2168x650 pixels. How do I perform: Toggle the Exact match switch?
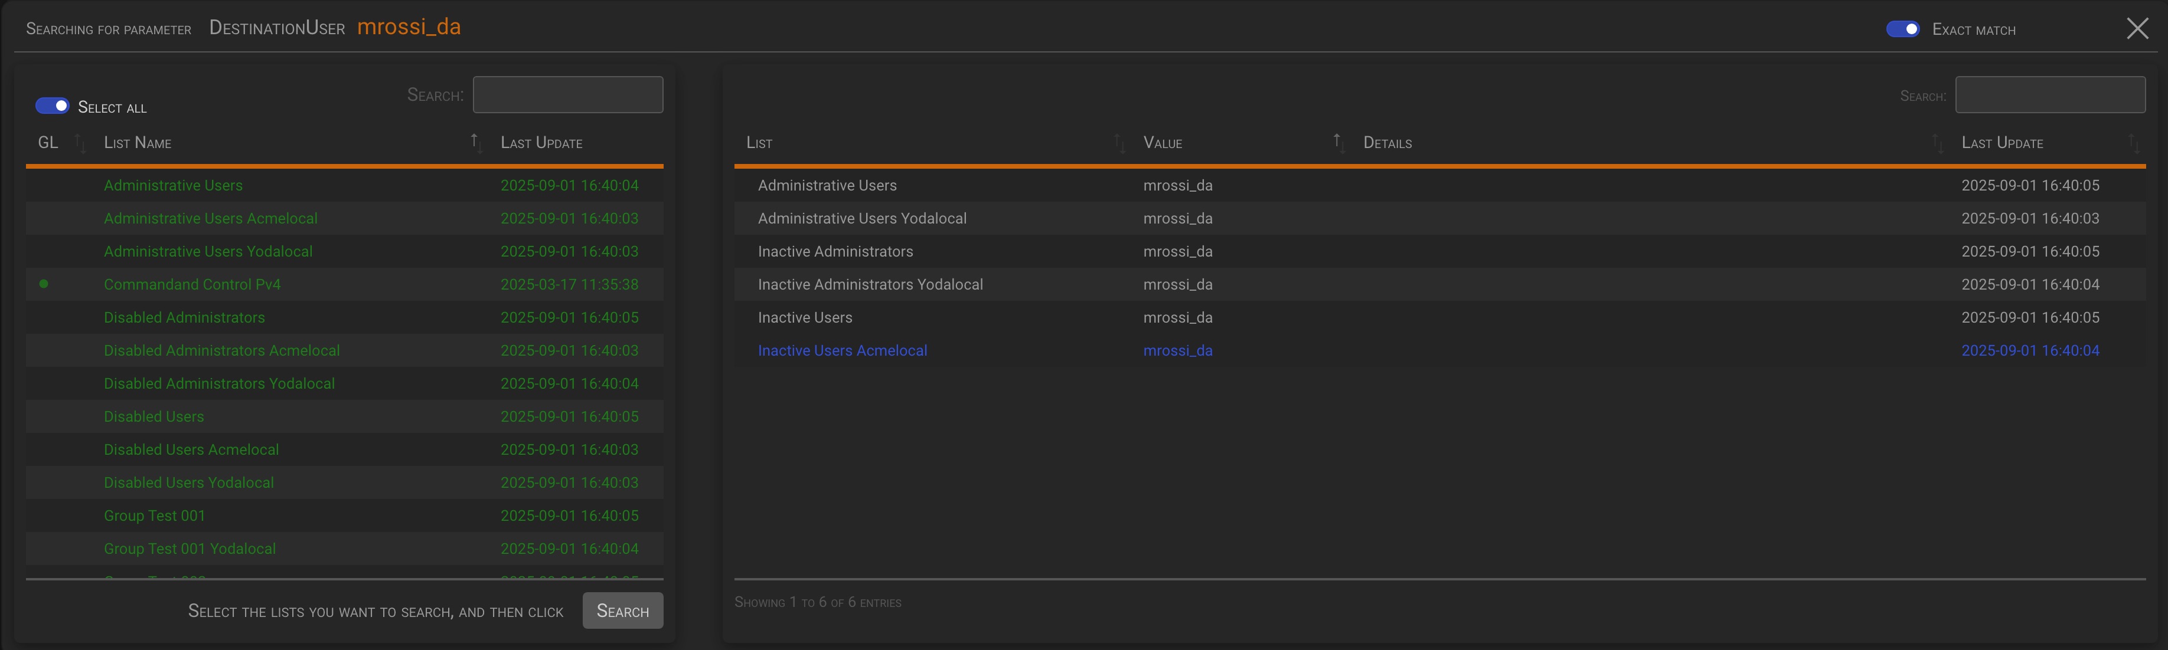[x=1902, y=29]
